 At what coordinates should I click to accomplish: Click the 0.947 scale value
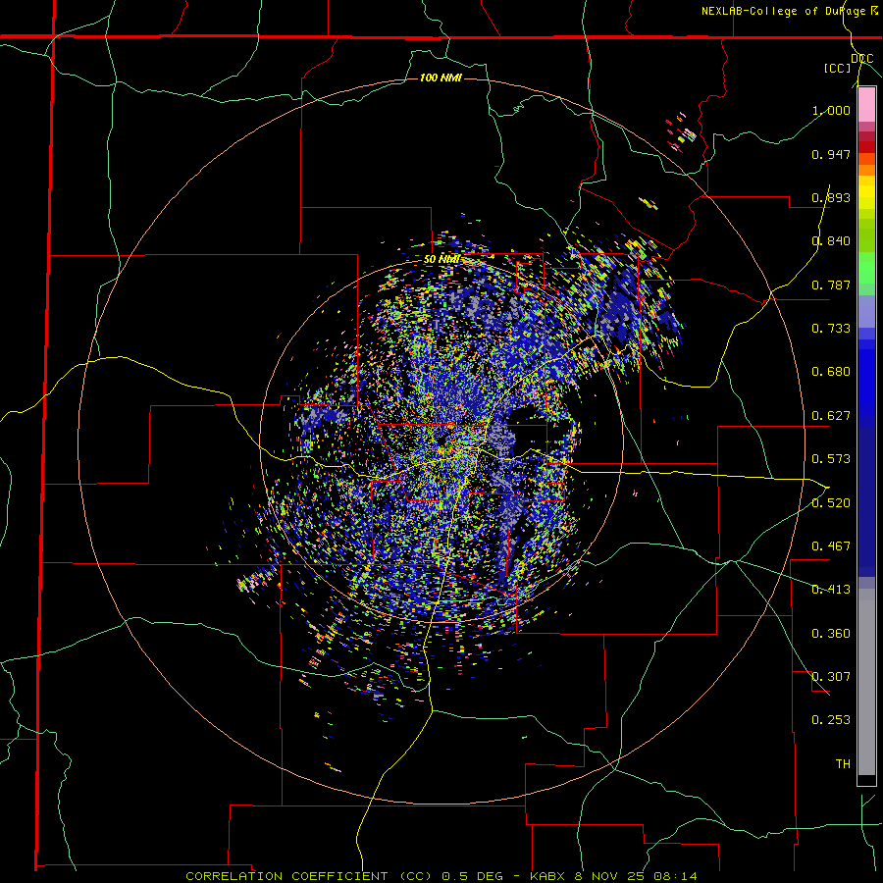(831, 154)
